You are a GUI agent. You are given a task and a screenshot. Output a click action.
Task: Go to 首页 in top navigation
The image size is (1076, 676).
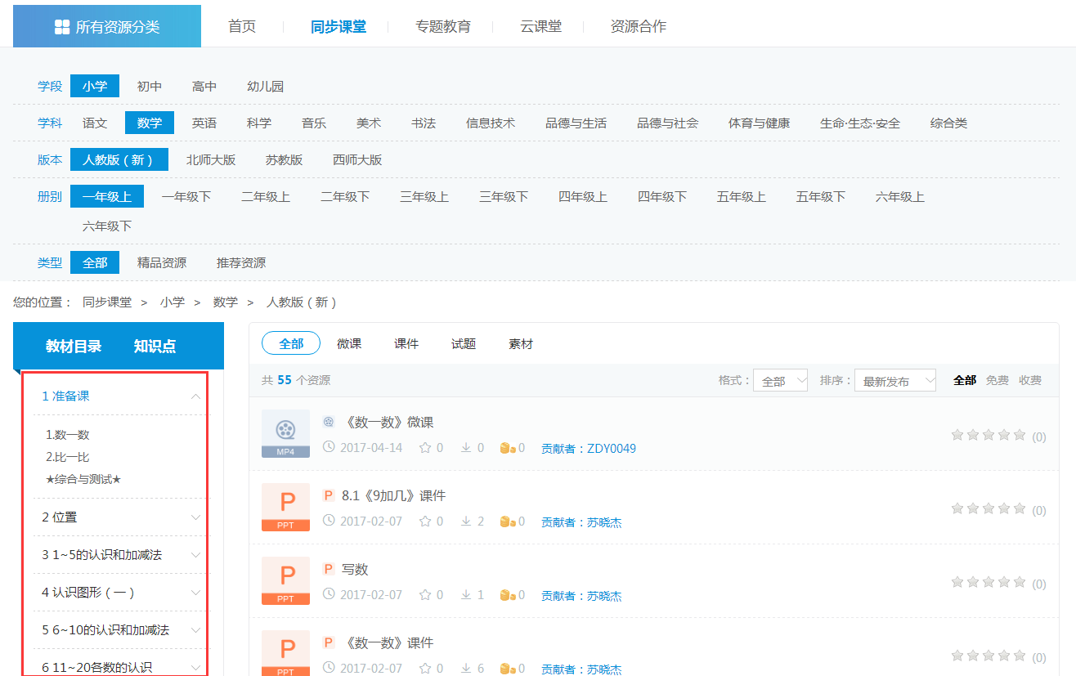(x=242, y=26)
